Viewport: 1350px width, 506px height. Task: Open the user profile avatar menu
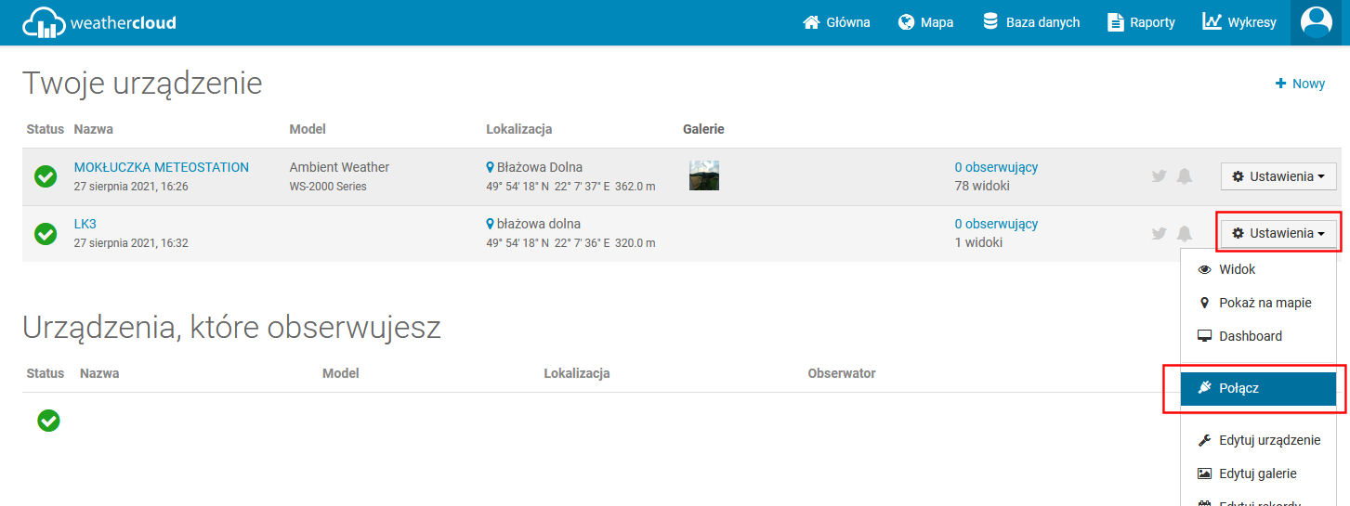tap(1316, 22)
